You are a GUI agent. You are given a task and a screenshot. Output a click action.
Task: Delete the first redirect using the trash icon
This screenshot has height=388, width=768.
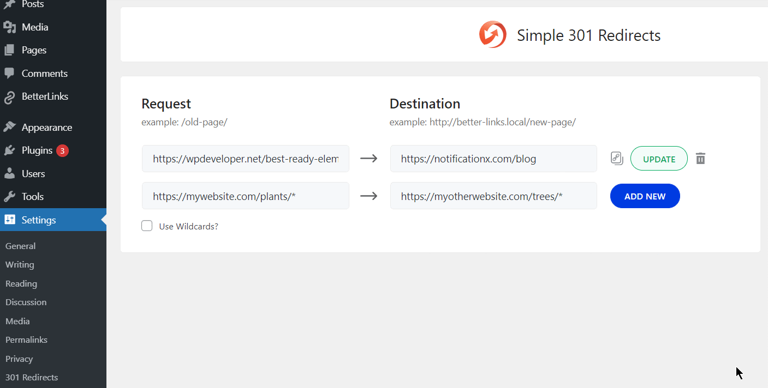click(700, 158)
